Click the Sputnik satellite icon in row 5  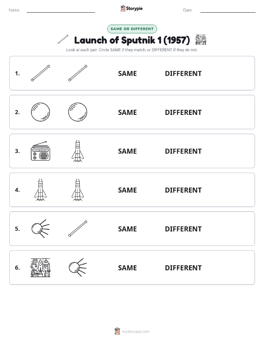(41, 229)
